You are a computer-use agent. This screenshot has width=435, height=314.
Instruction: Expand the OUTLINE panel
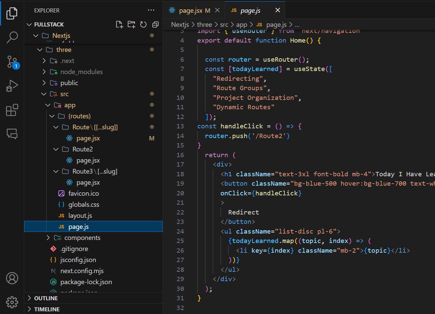(x=93, y=298)
